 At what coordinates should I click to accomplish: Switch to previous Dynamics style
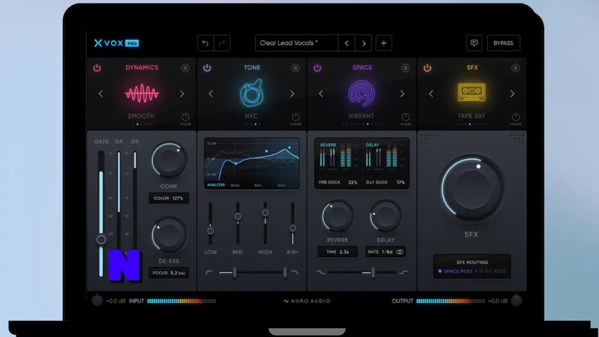[x=101, y=94]
